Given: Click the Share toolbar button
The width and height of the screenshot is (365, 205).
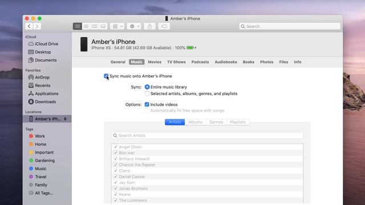Looking at the screenshot, I should pos(149,26).
